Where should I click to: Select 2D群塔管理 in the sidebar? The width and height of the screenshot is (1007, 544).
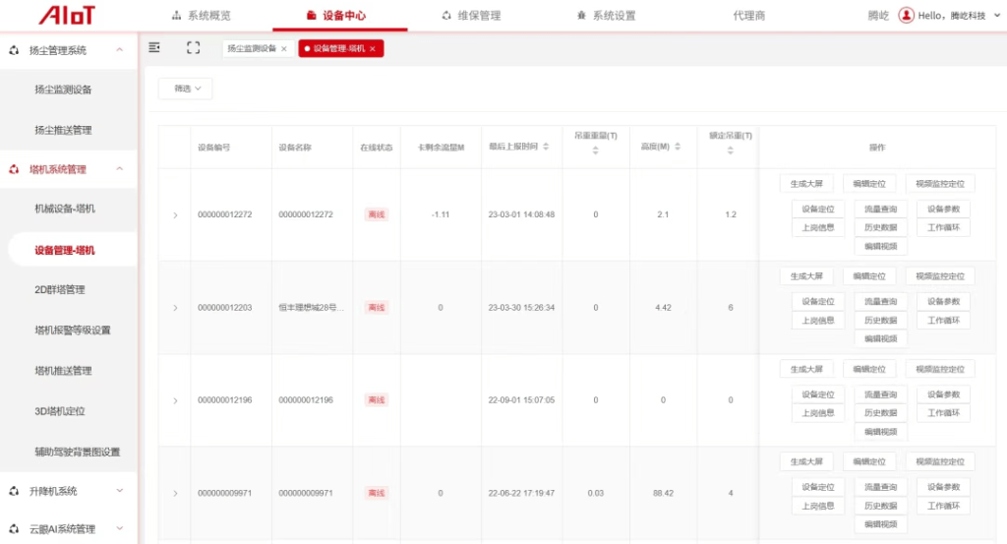tap(60, 290)
